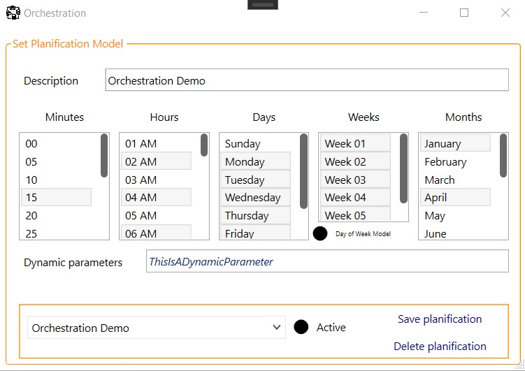This screenshot has height=371, width=525.
Task: Deselect Tuesday in Days list
Action: pyautogui.click(x=255, y=180)
